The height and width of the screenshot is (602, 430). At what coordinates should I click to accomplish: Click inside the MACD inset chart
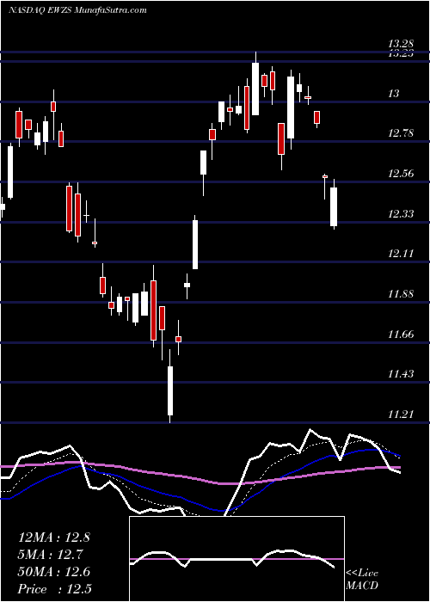pyautogui.click(x=236, y=559)
